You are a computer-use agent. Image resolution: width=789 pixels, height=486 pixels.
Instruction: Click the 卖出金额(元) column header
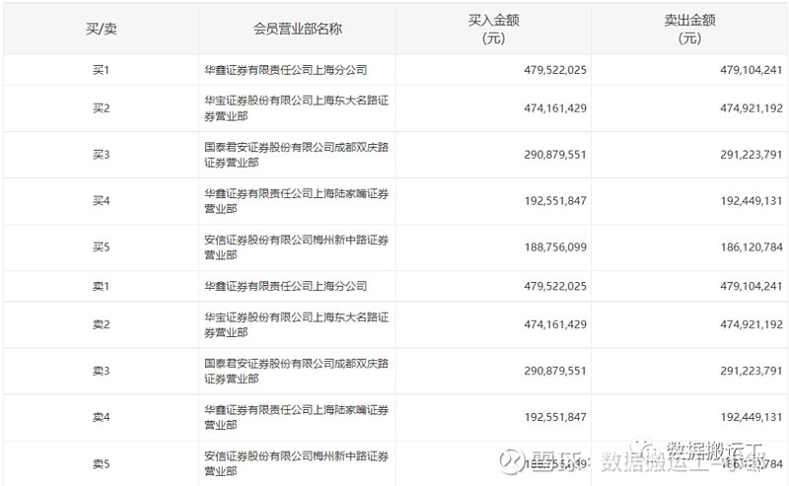click(x=689, y=30)
